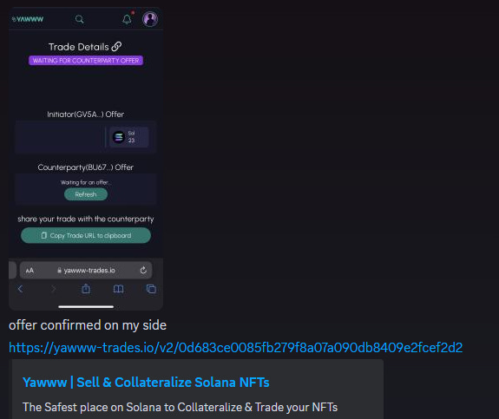Image resolution: width=499 pixels, height=419 pixels.
Task: Open the Yawww Sell & Collateralize embed title
Action: (x=146, y=382)
